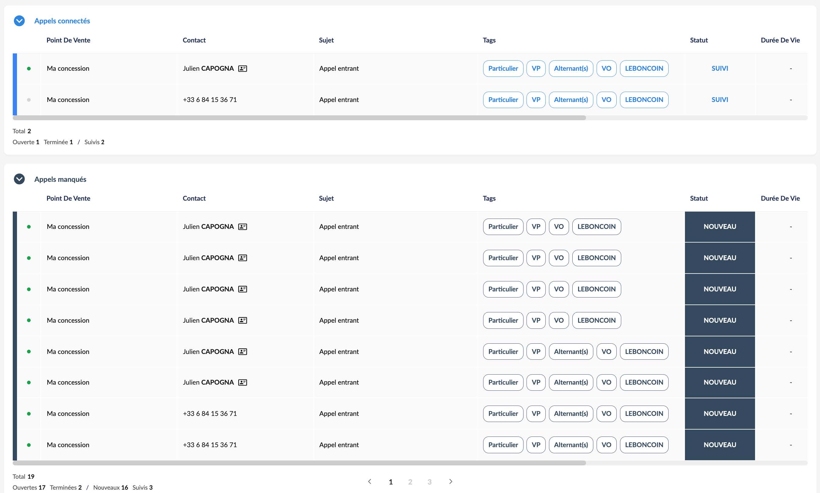820x493 pixels.
Task: Select LEBONCOIN tag on Julien CAPOGNA connected call
Action: 644,68
